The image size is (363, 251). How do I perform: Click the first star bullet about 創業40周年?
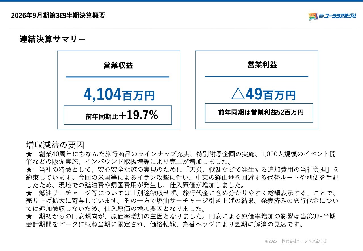pyautogui.click(x=29, y=154)
